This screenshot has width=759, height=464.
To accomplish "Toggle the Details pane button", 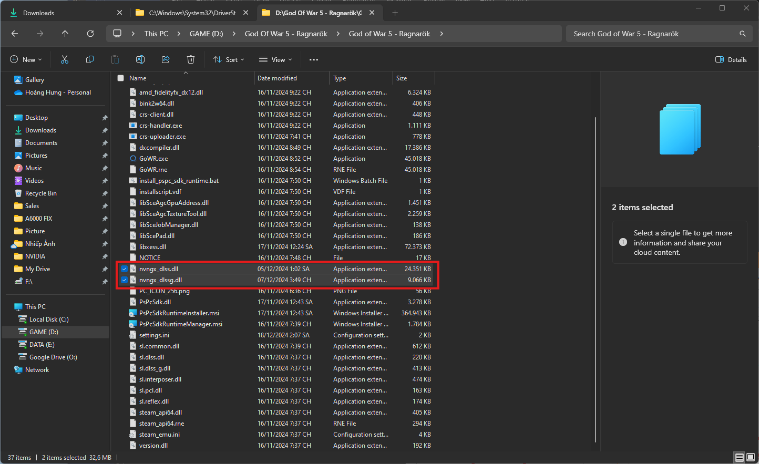I will [x=731, y=59].
